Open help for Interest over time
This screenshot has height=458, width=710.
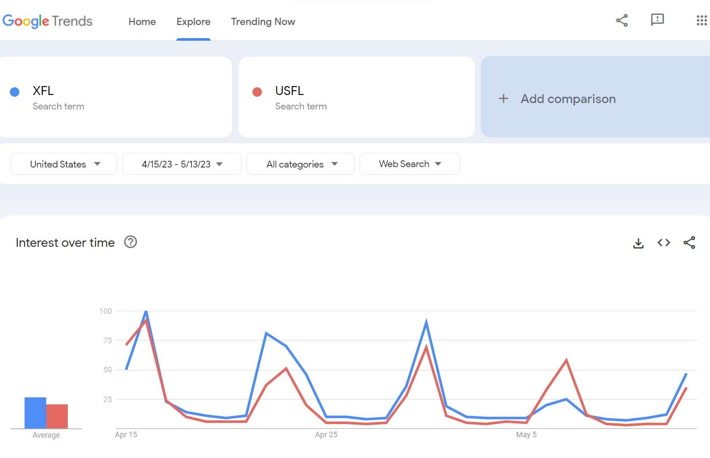[x=131, y=242]
